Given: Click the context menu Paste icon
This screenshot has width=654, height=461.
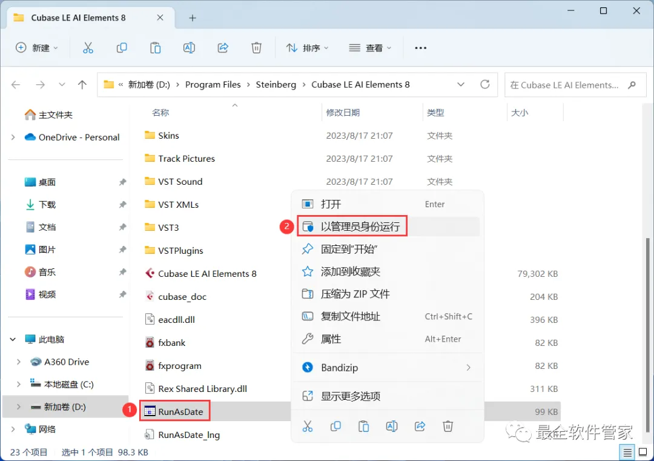Looking at the screenshot, I should pyautogui.click(x=364, y=426).
